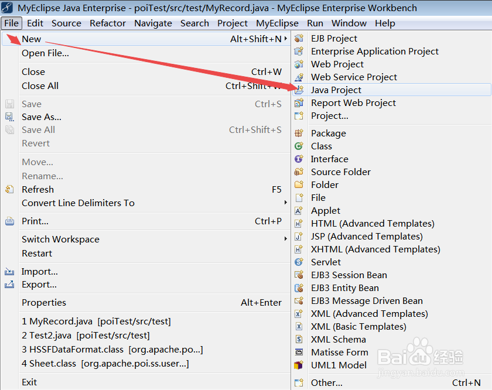Expand the Switch Workspace submenu
The image size is (492, 390).
coord(286,239)
